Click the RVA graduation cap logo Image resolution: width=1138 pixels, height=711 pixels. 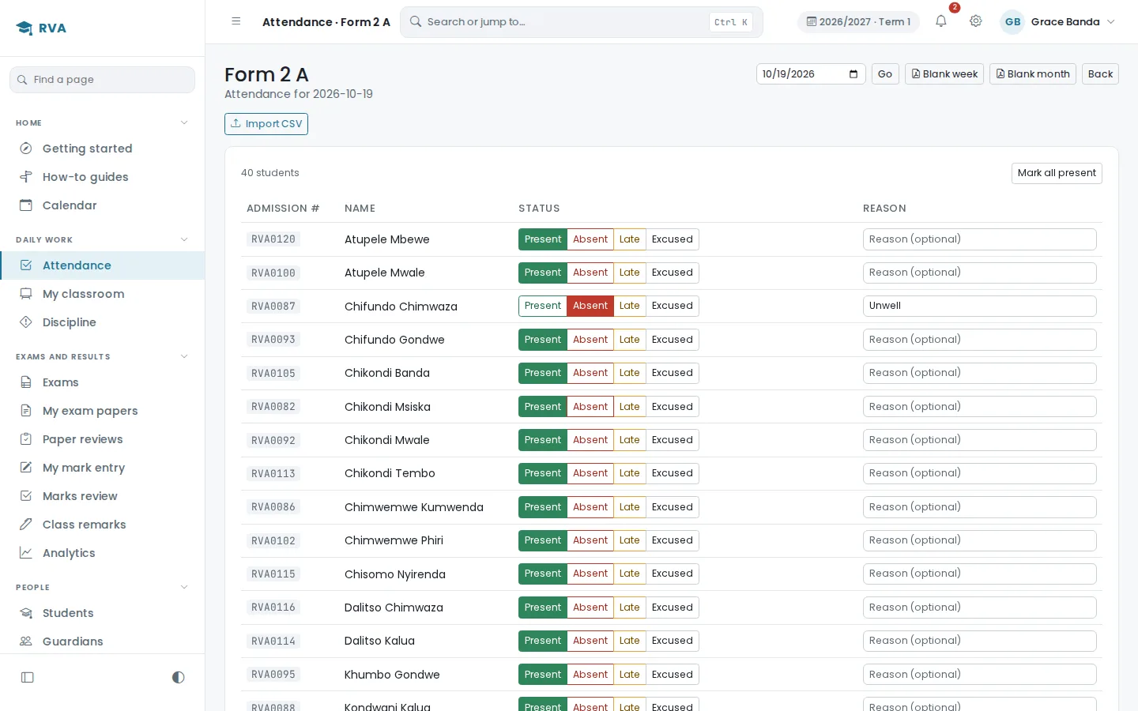click(24, 28)
